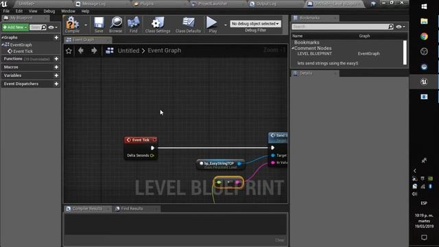Open the File menu
439x247 pixels.
pyautogui.click(x=6, y=11)
